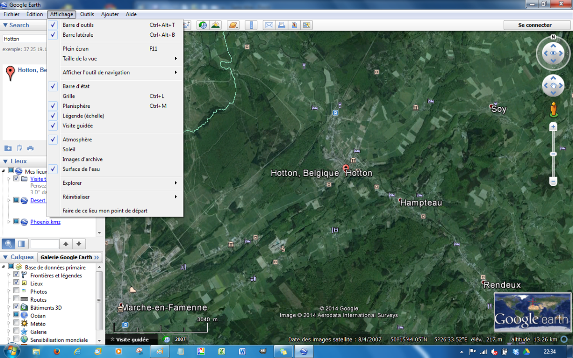
Task: Enable the Galerie layer checkbox
Action: pyautogui.click(x=17, y=331)
